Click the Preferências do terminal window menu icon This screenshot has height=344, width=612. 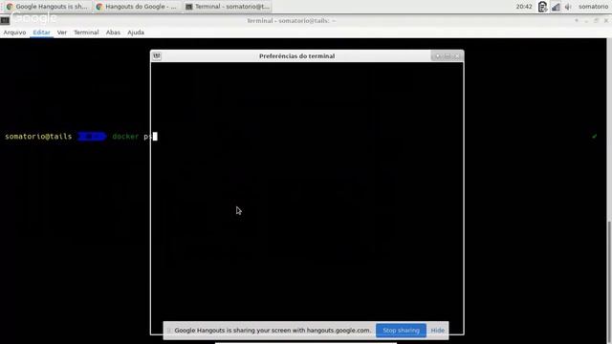157,56
